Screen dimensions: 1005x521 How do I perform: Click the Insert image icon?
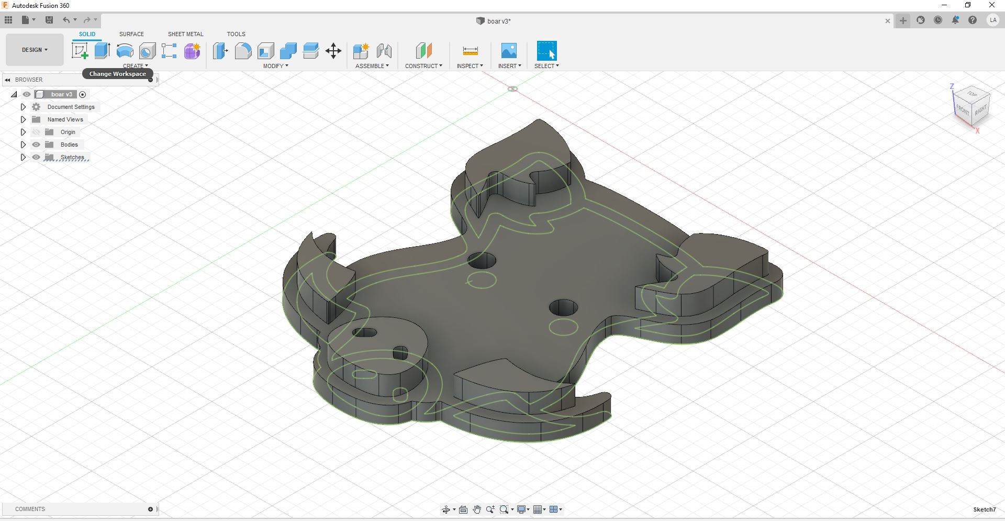point(509,51)
